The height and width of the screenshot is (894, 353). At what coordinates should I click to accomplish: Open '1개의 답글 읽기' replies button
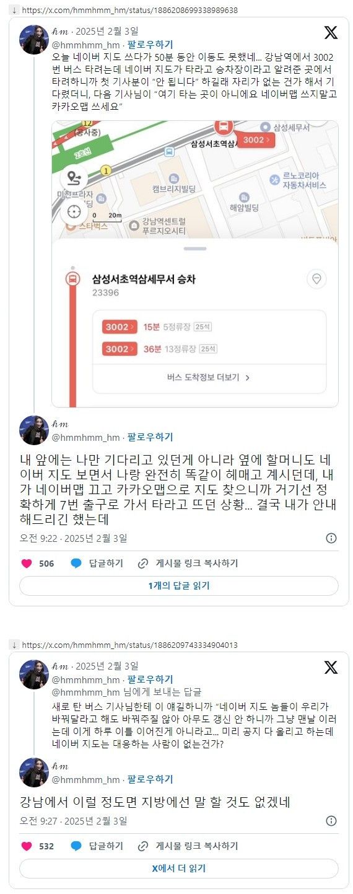pos(179,586)
